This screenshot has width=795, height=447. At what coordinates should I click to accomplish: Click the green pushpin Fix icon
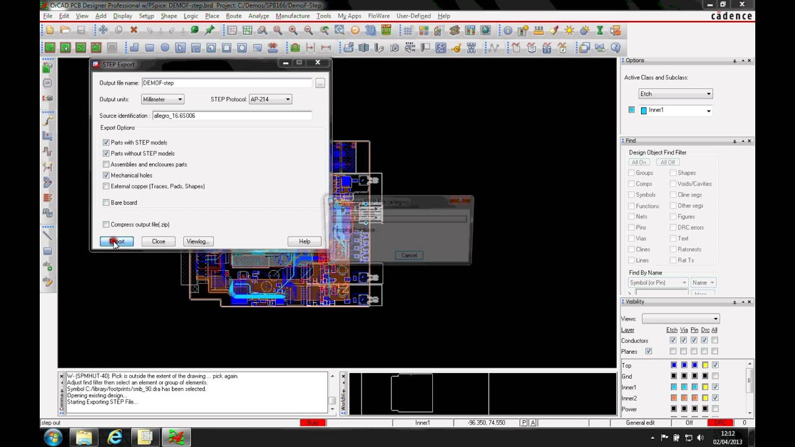pos(210,30)
